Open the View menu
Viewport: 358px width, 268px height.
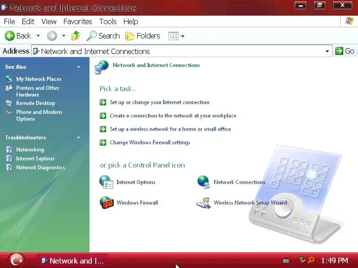click(x=49, y=21)
